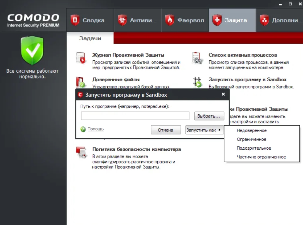This screenshot has width=303, height=225.
Task: Click the Journal of Proactive Defense icon
Action: pos(81,58)
